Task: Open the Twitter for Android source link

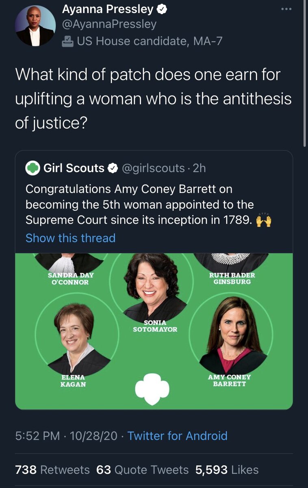Action: [177, 436]
